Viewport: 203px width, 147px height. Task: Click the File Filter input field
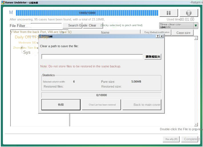coord(46,26)
